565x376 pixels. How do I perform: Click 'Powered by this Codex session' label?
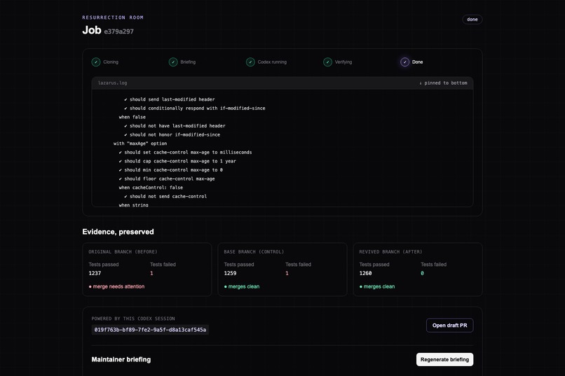[133, 319]
